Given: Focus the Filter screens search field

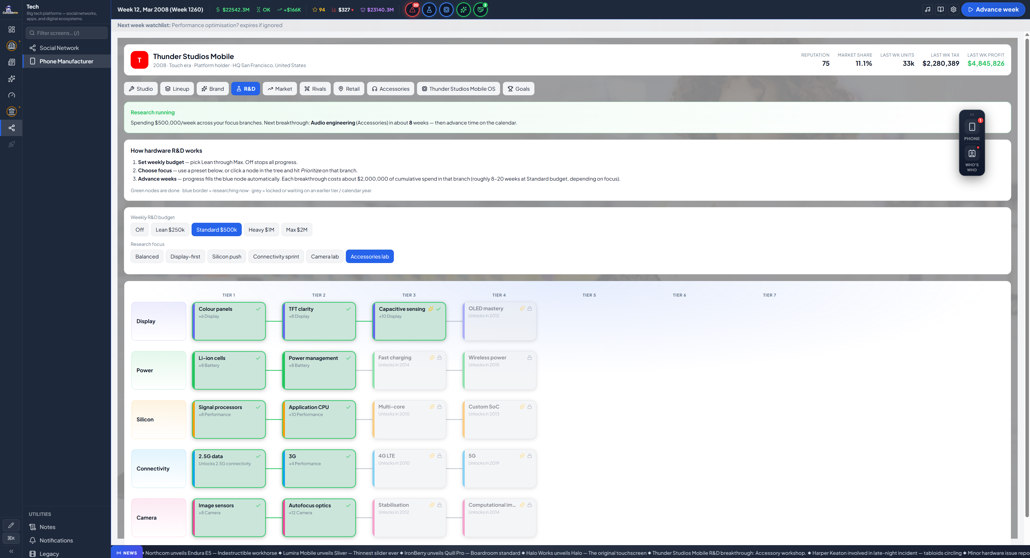Looking at the screenshot, I should point(67,33).
